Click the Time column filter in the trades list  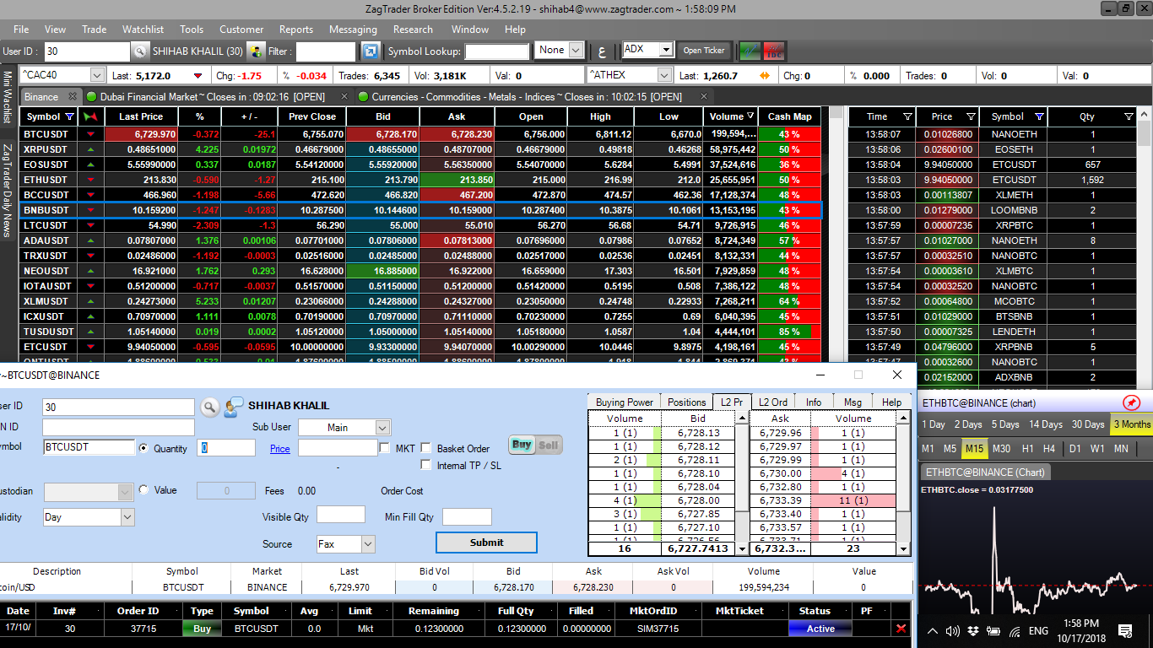(x=907, y=116)
